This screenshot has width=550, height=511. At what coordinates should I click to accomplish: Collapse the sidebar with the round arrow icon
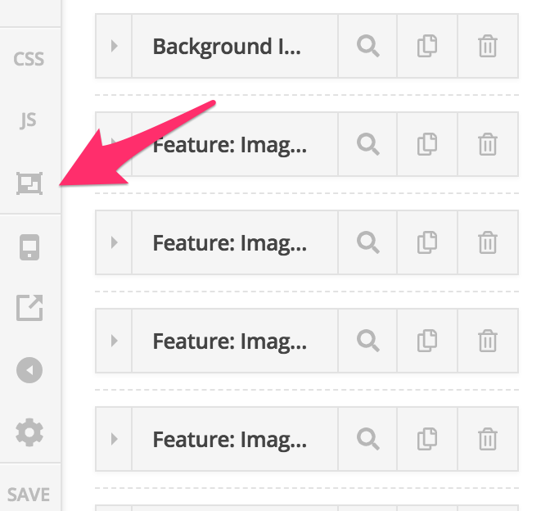29,370
